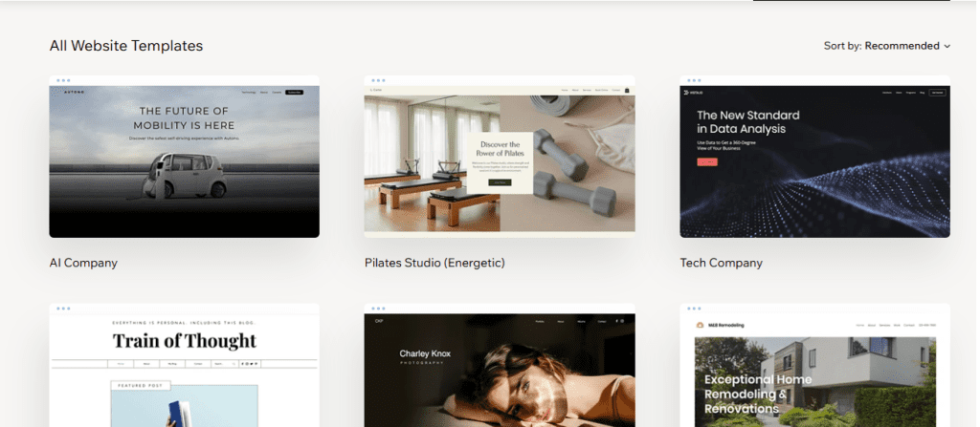This screenshot has height=427, width=980.
Task: Open the Charley Knox Photography template
Action: pyautogui.click(x=500, y=365)
